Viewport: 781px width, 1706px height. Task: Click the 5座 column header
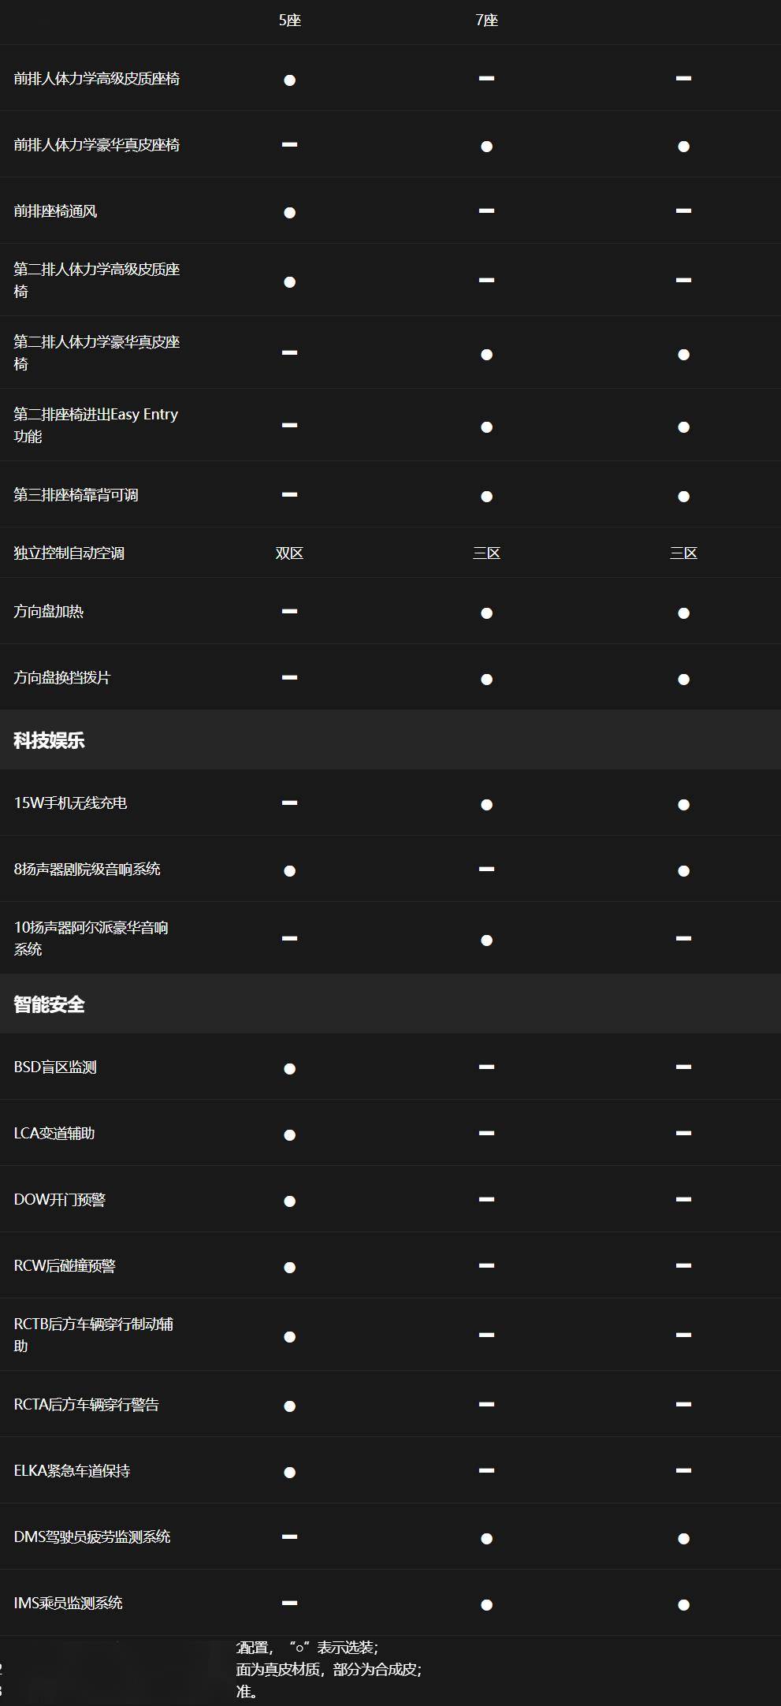[x=289, y=20]
